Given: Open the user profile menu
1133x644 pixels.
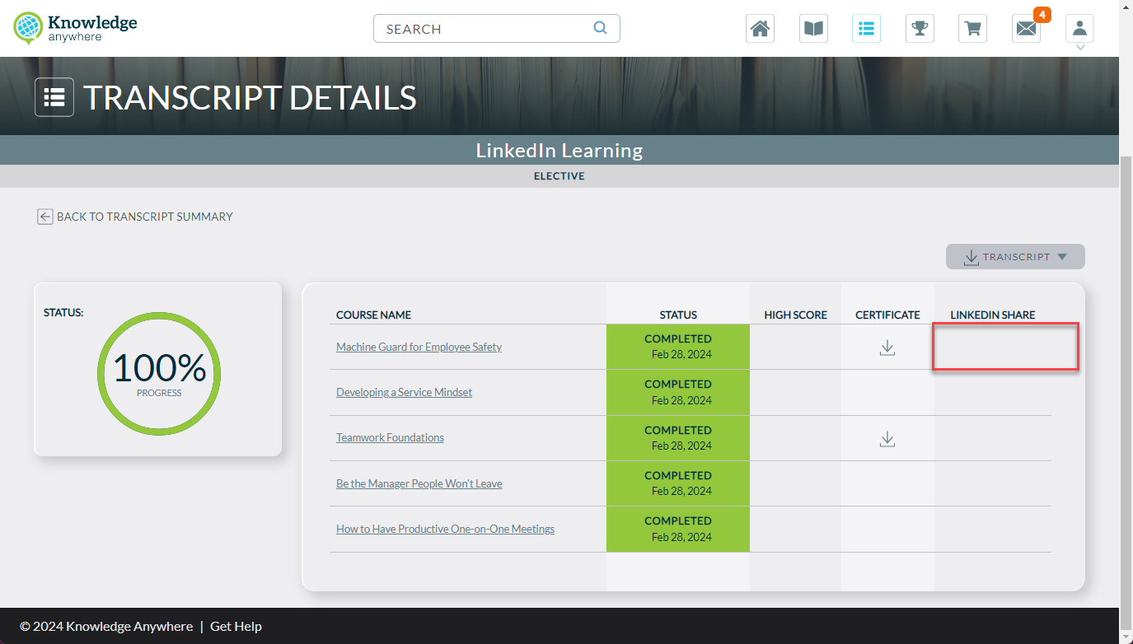Looking at the screenshot, I should click(x=1079, y=29).
